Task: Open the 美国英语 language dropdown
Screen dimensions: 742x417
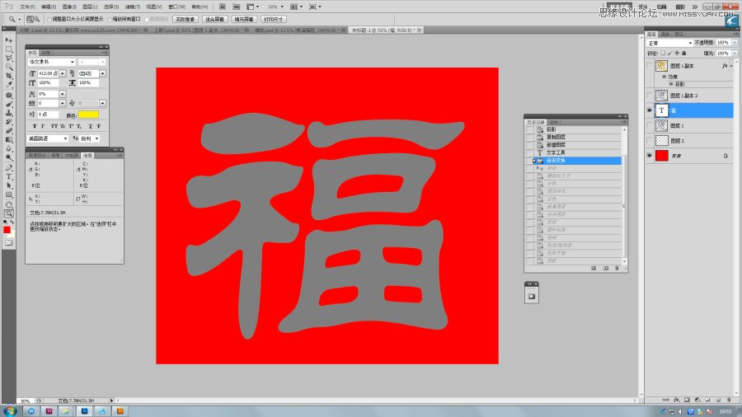Action: click(49, 138)
